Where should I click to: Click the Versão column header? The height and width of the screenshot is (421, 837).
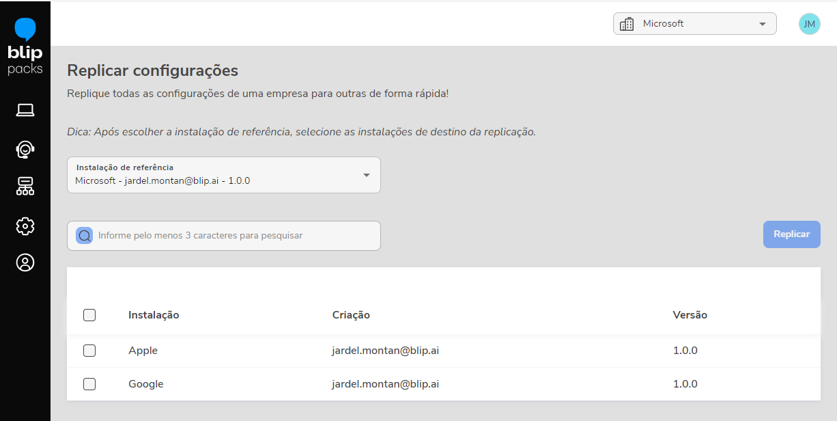click(690, 315)
